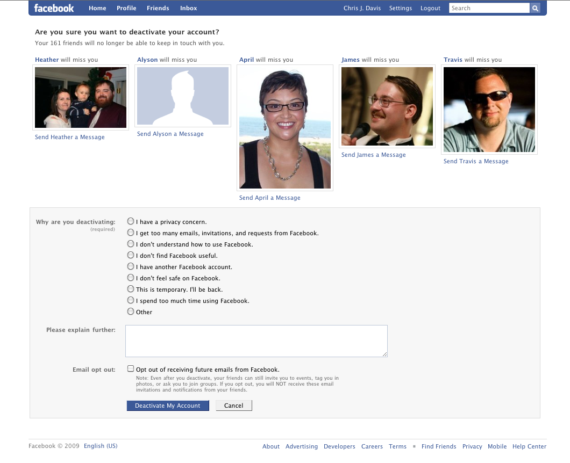Open Travis's profile photo
This screenshot has width=570, height=463.
pos(489,110)
